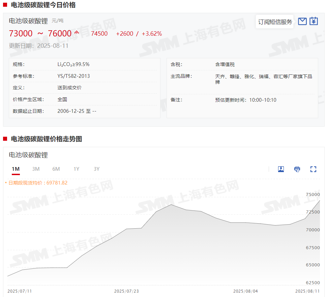Click the envelope email subscription icon
This screenshot has width=327, height=297.
302,21
